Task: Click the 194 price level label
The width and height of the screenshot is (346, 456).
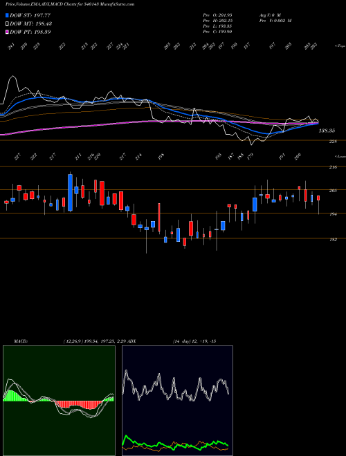Action: click(333, 214)
